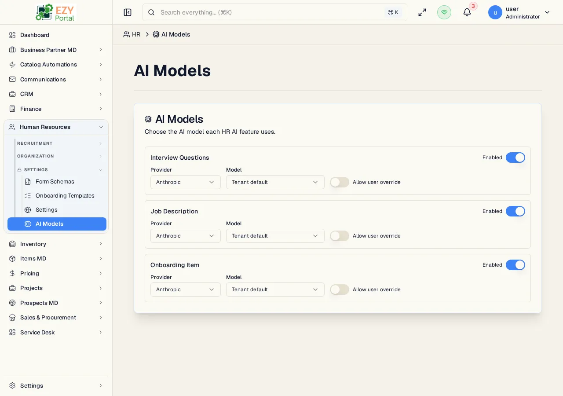Click the Service Desk grid icon
563x396 pixels.
(x=12, y=332)
